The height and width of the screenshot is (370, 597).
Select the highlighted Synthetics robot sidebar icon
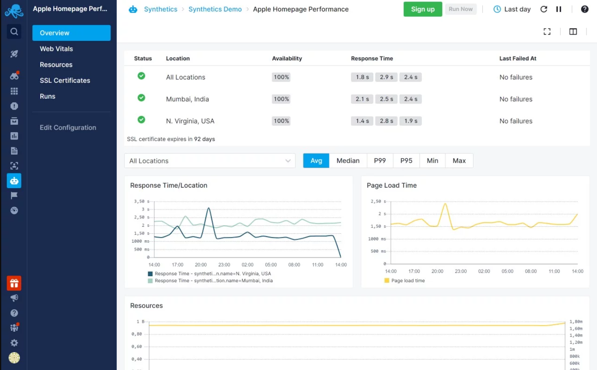tap(14, 181)
